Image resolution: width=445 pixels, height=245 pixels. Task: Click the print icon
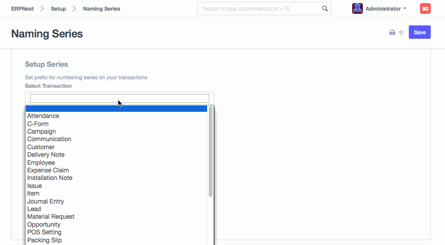point(392,33)
